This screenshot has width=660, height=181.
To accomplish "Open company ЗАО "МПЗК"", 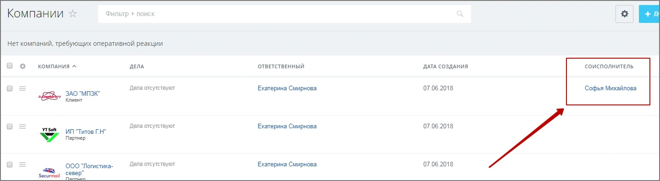I will click(x=83, y=93).
